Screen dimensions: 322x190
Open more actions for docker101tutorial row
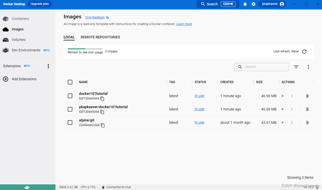pos(292,96)
